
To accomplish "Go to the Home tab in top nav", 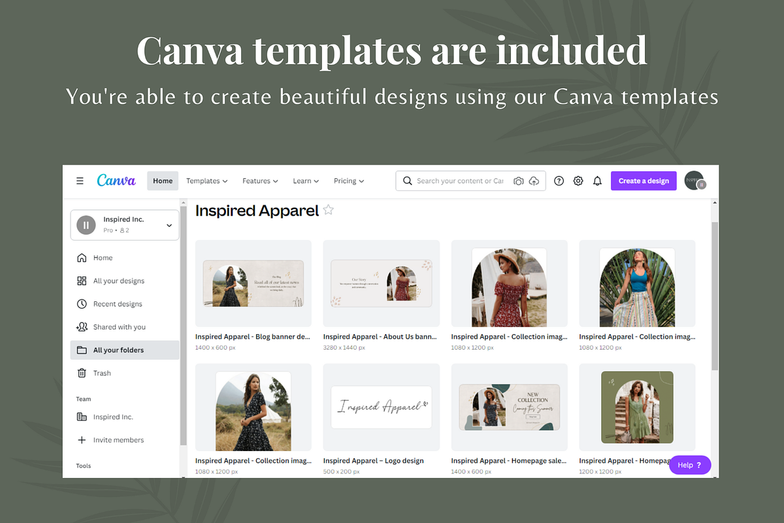I will click(x=163, y=181).
